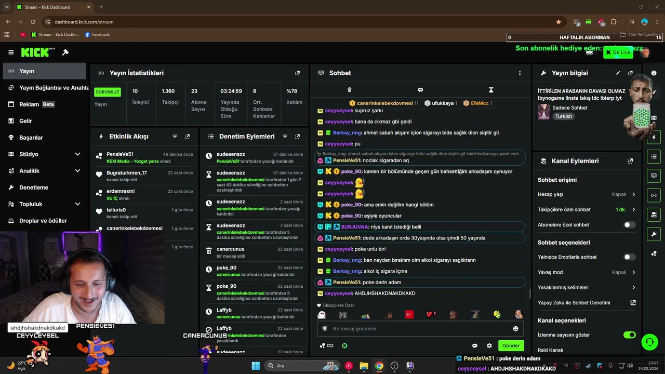Pop out the Etkinlik Akışı panel
The image size is (665, 374).
pos(188,137)
